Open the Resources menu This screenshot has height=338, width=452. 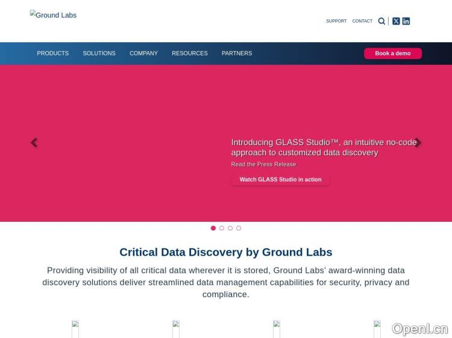coord(190,53)
